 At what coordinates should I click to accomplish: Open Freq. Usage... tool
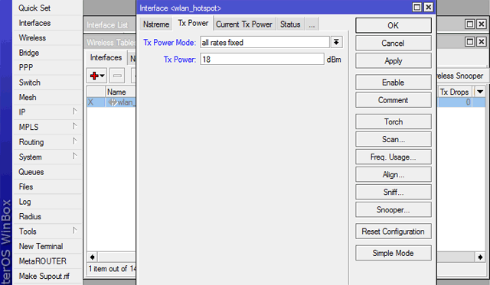(x=393, y=157)
